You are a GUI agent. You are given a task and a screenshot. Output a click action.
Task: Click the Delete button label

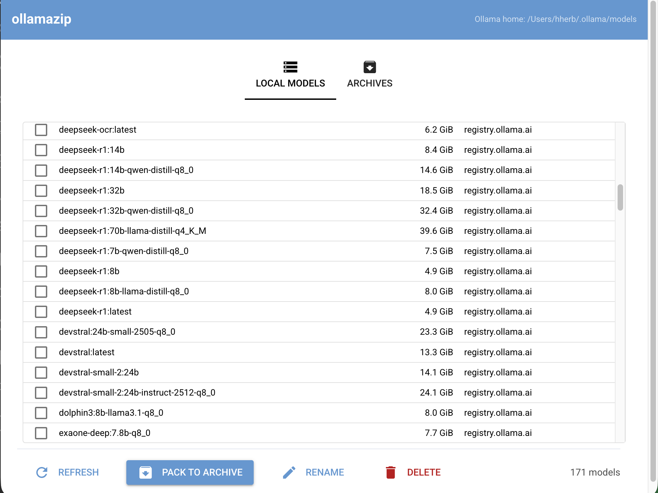tap(424, 472)
